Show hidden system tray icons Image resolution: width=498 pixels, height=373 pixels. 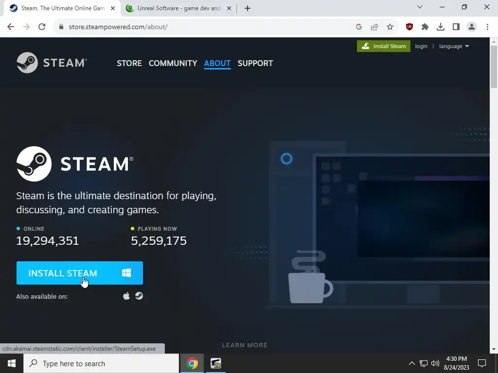coord(411,363)
